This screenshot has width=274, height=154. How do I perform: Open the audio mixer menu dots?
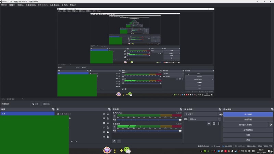[x=119, y=141]
